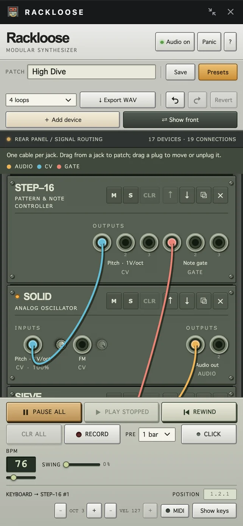This screenshot has width=243, height=526.
Task: Rewind to the start
Action: tap(199, 412)
